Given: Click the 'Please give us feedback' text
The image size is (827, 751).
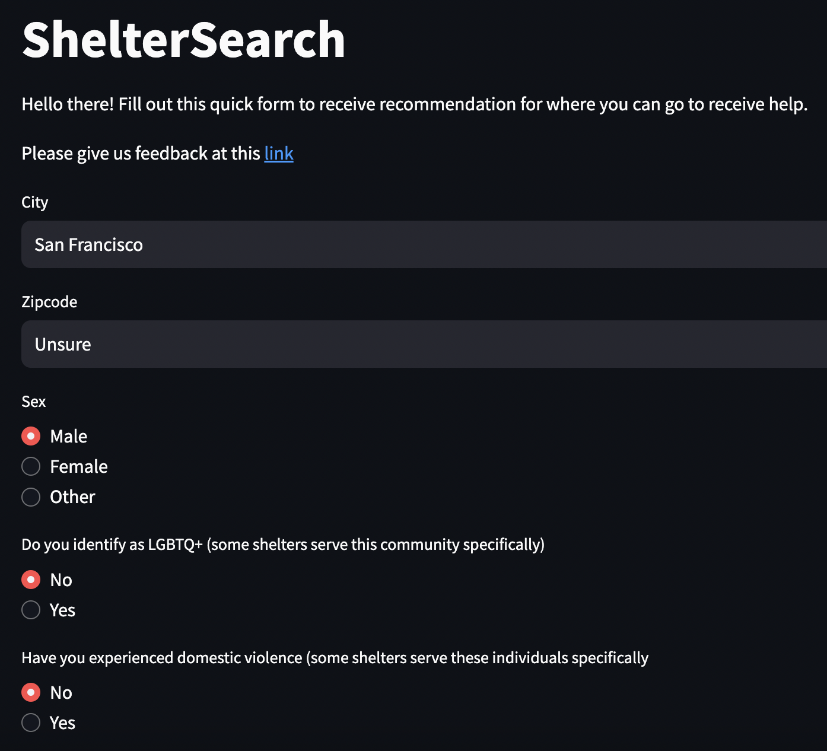Looking at the screenshot, I should click(x=141, y=153).
